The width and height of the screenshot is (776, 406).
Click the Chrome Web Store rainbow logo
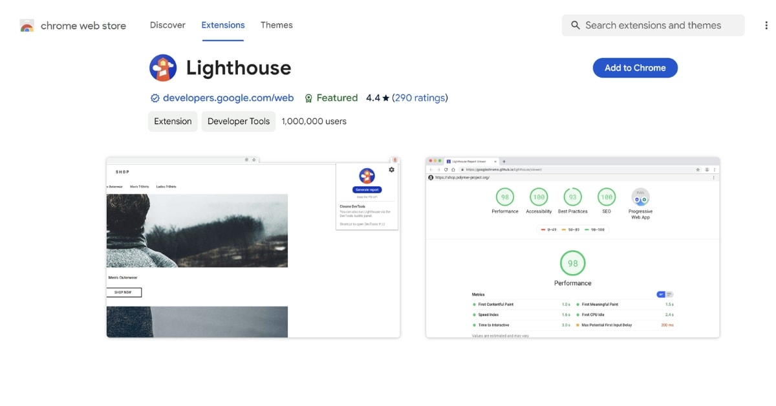[27, 26]
